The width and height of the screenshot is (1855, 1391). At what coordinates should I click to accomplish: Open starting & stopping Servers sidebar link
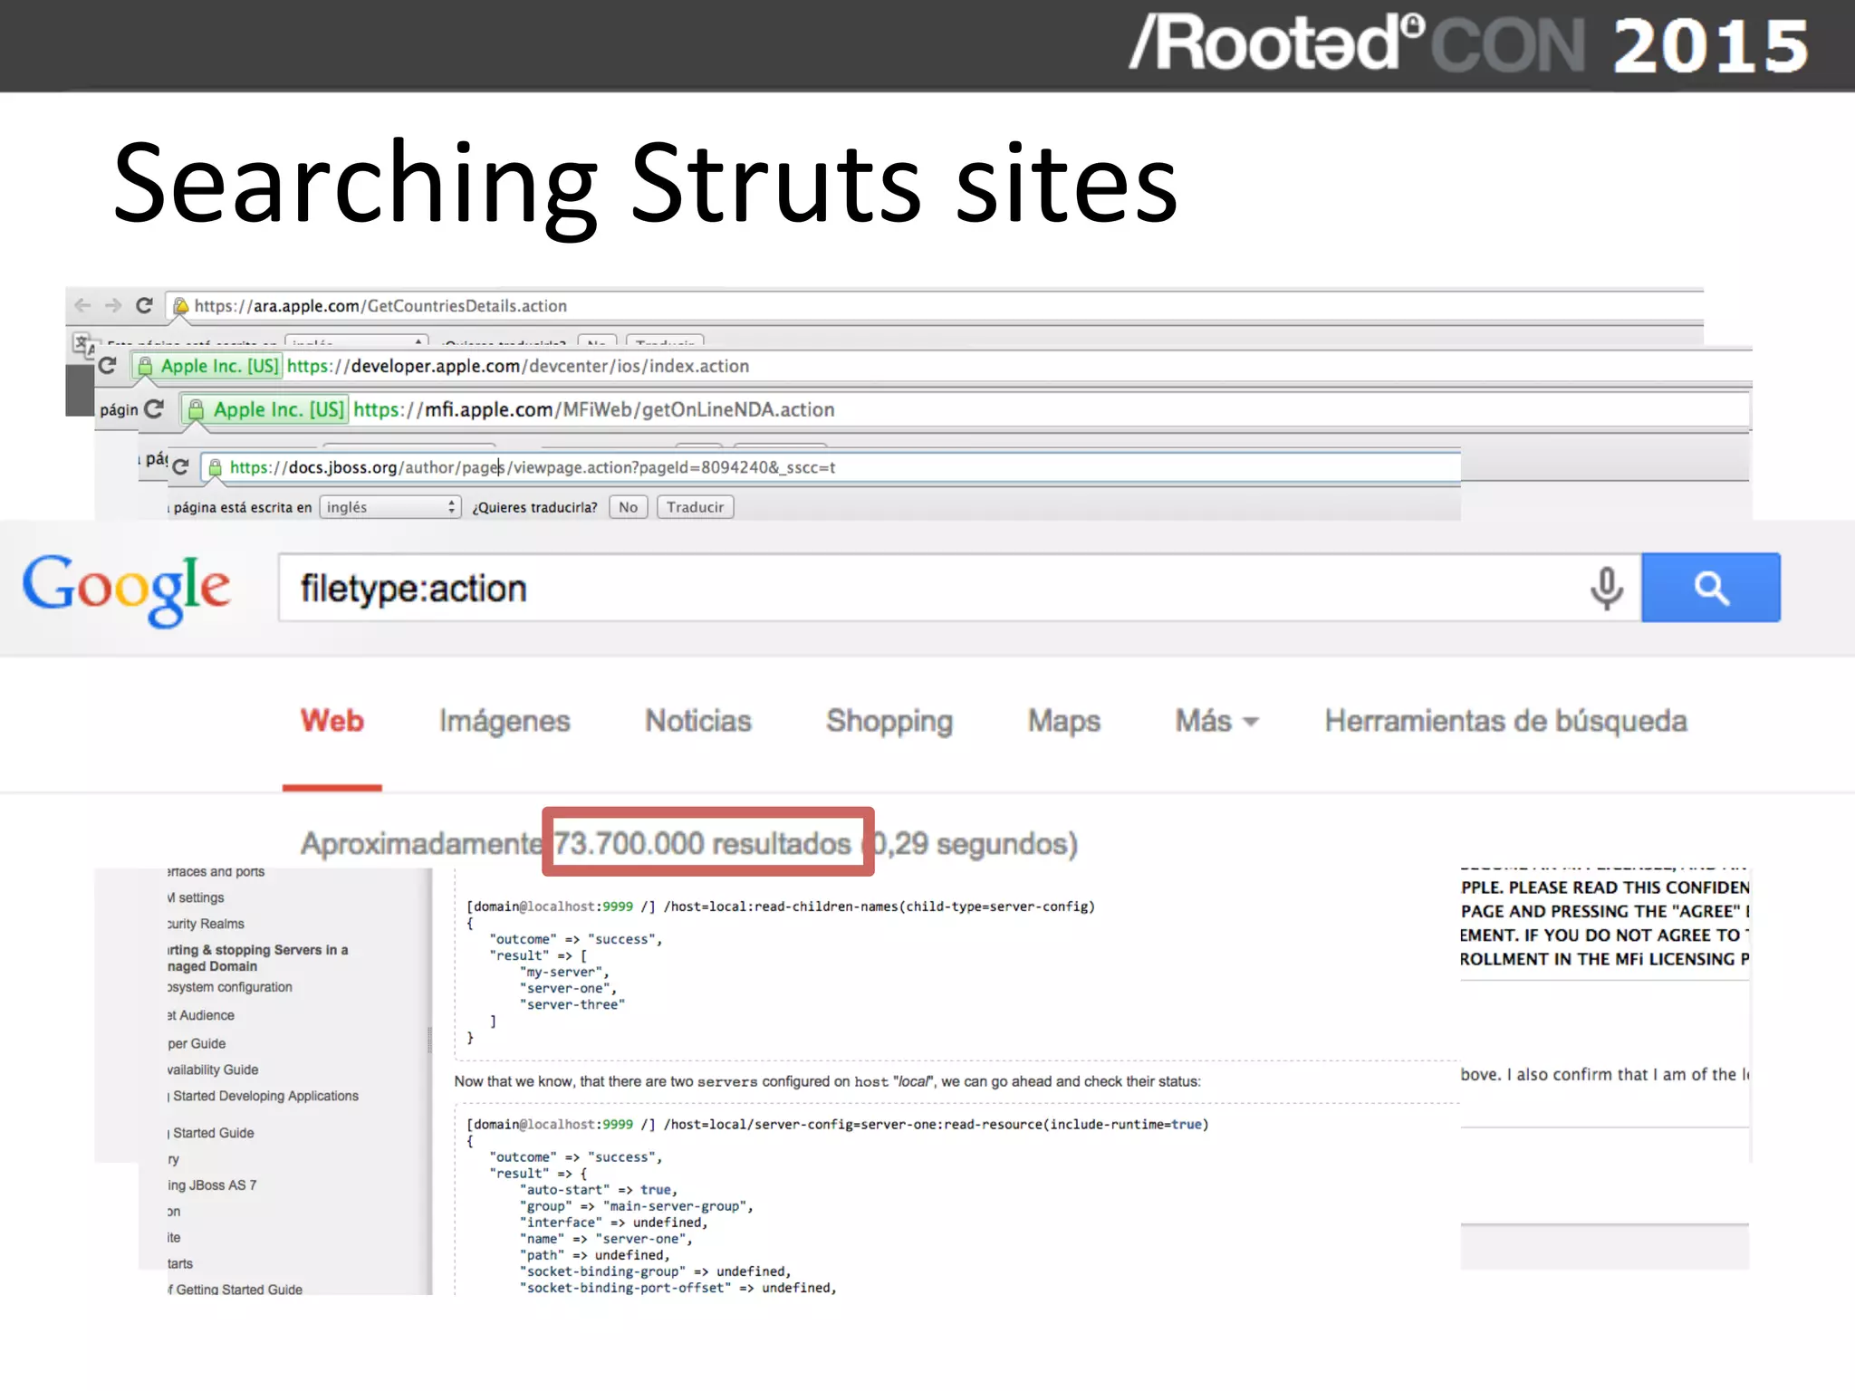tap(257, 958)
